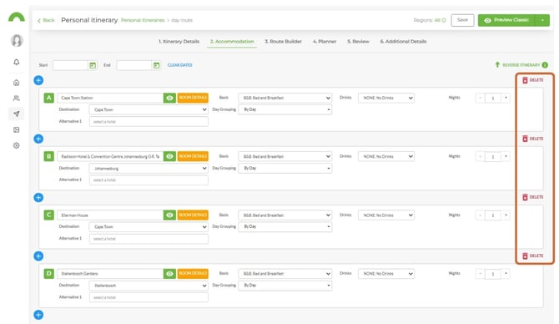Click the green arc app logo

coord(17,18)
